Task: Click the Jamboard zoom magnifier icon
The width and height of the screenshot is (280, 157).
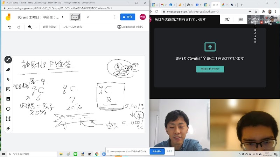Action: click(x=30, y=27)
